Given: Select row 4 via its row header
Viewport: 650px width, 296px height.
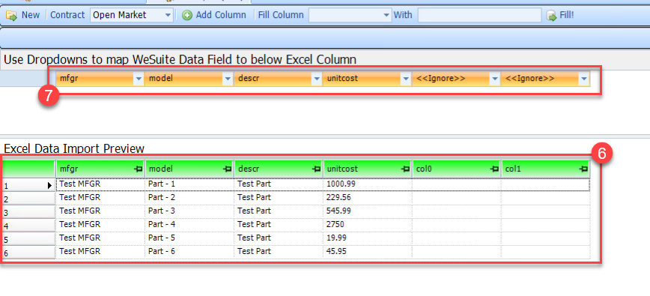Looking at the screenshot, I should pyautogui.click(x=28, y=226).
